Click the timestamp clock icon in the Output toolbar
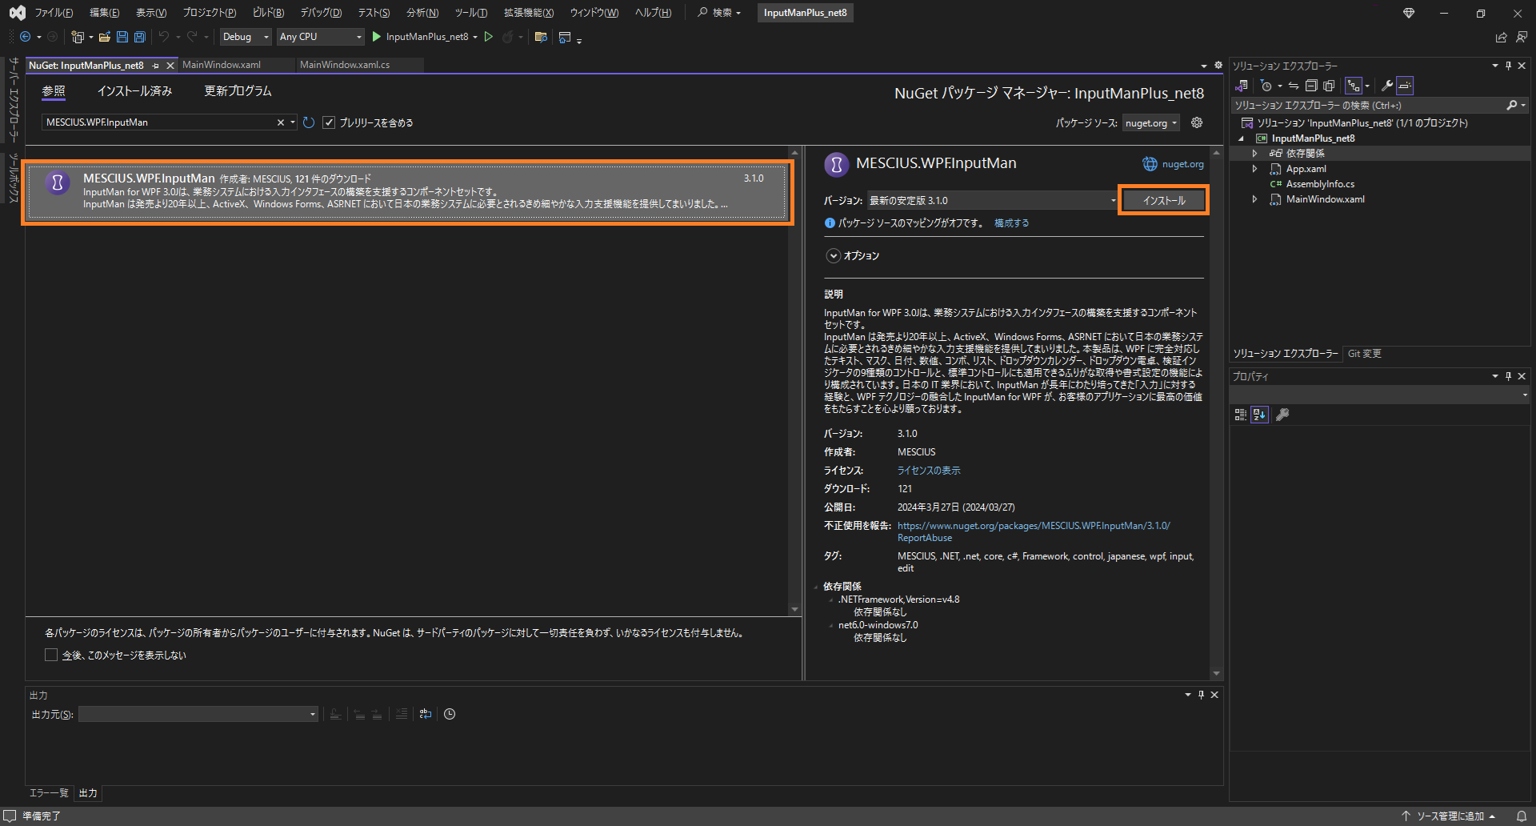 point(450,714)
